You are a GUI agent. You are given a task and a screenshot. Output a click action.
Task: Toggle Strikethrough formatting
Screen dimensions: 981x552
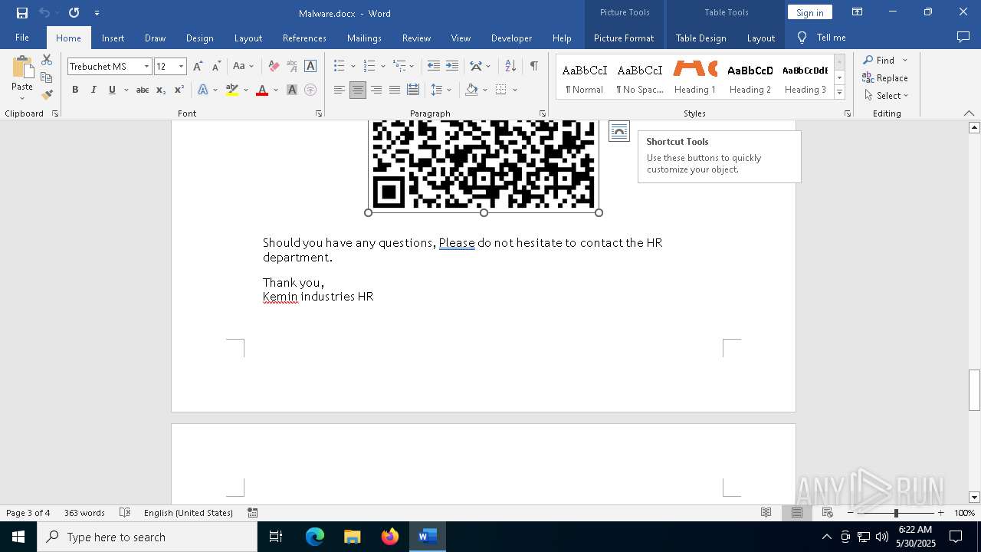(x=143, y=90)
